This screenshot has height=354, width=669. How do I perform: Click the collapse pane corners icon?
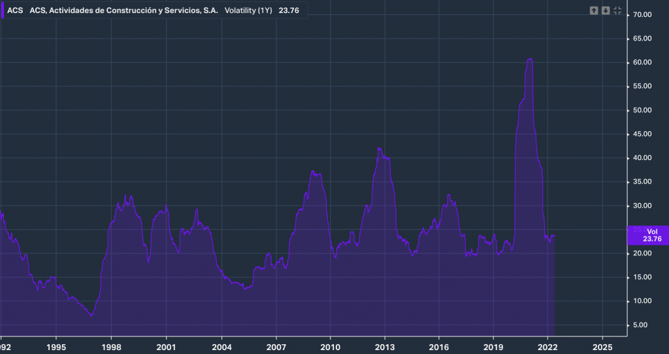click(617, 10)
